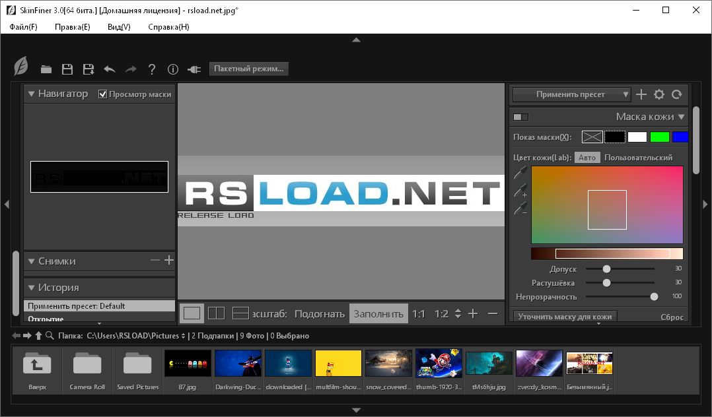Screen dimensions: 712x417
Task: Click the plug-in connector icon
Action: tap(194, 69)
